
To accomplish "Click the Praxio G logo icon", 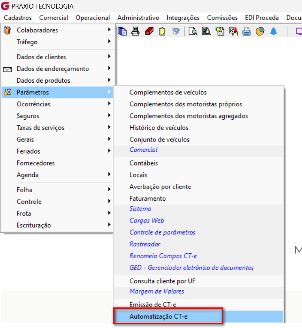I will (x=5, y=6).
